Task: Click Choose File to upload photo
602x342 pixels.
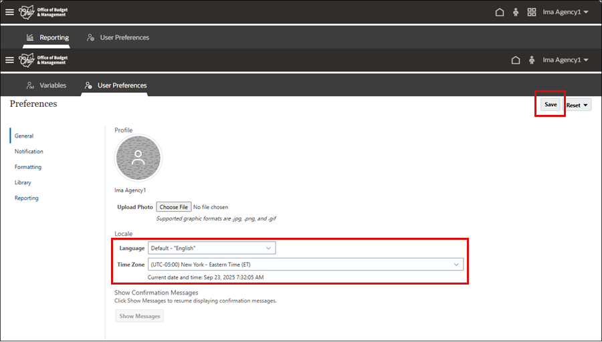Action: tap(173, 207)
